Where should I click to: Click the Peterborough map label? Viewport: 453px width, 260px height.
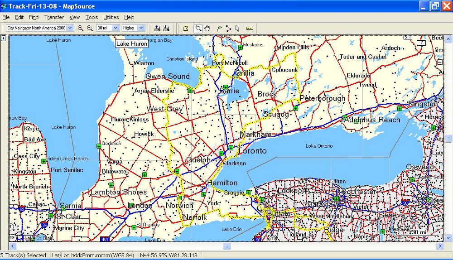[x=323, y=98]
